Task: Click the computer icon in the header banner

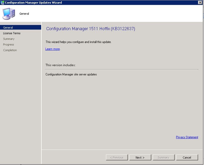Action: tap(8, 14)
